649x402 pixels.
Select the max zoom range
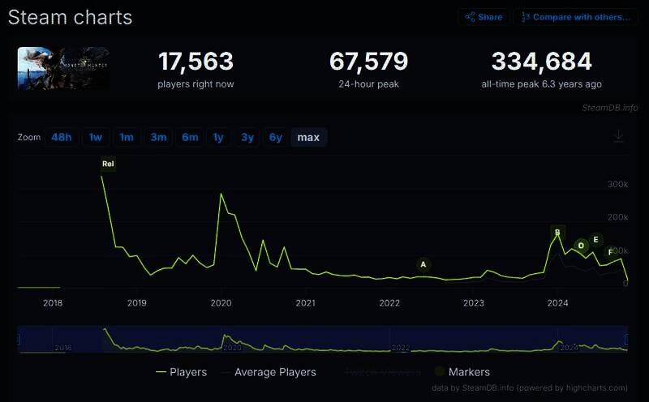[308, 137]
